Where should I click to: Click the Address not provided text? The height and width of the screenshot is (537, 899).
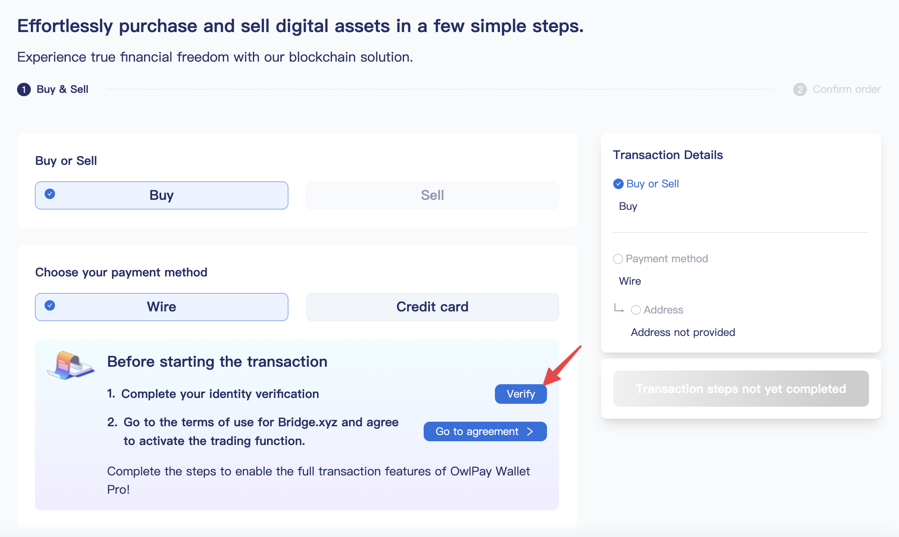683,332
